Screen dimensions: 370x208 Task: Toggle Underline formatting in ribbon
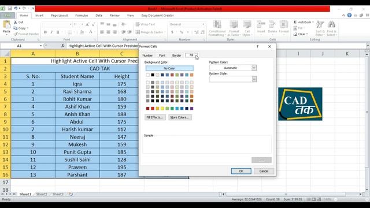[58, 32]
